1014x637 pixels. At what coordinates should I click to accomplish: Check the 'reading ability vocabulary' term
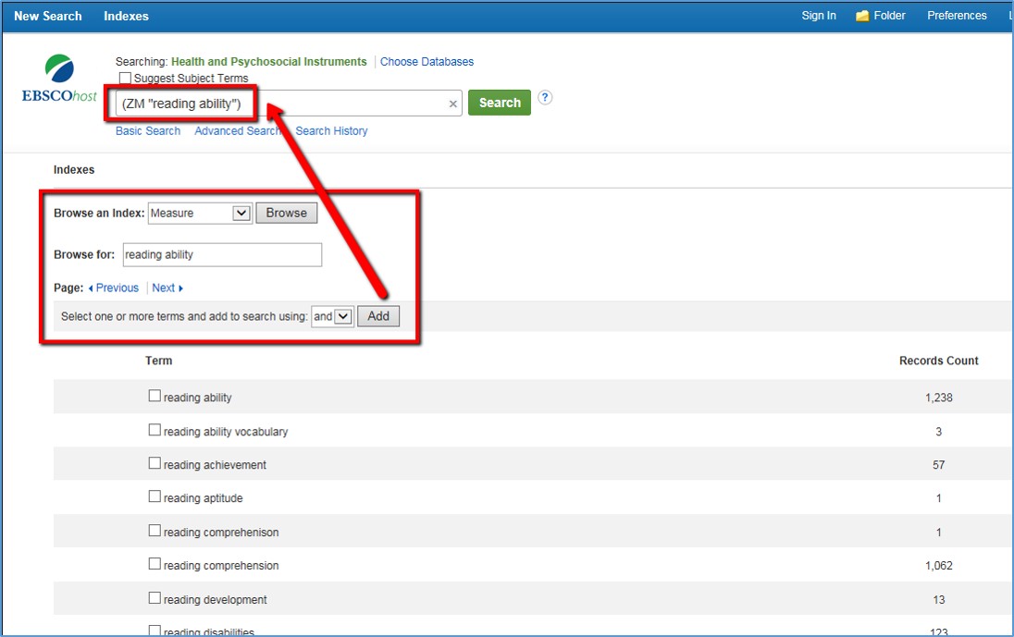pyautogui.click(x=155, y=430)
